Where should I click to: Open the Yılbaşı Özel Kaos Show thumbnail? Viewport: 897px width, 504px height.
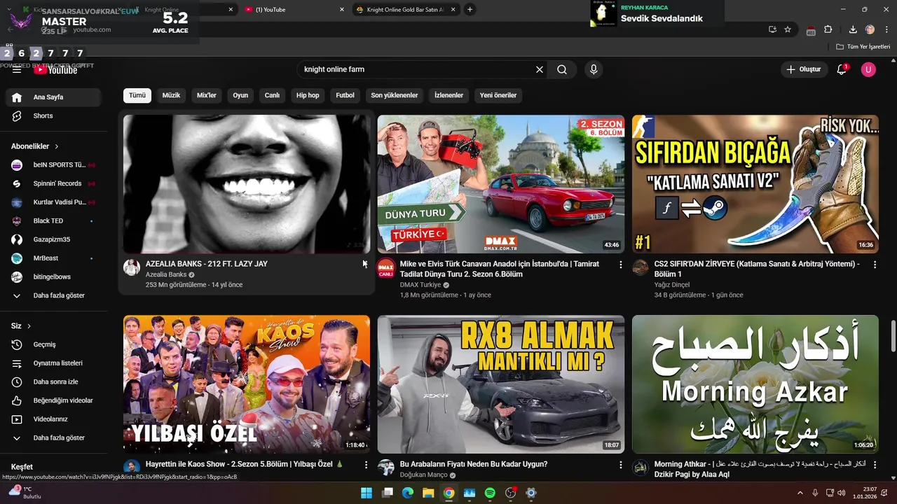click(247, 384)
